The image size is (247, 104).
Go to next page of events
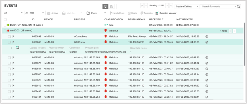(167, 6)
